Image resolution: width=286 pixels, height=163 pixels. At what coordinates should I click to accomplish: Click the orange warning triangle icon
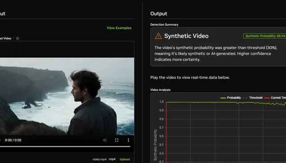pos(158,36)
